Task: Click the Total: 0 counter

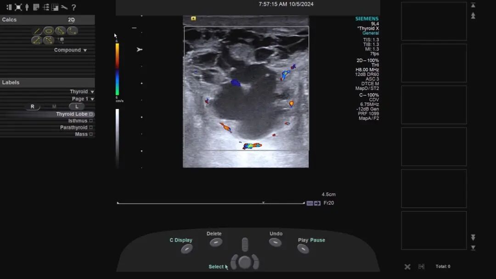Action: (443, 266)
